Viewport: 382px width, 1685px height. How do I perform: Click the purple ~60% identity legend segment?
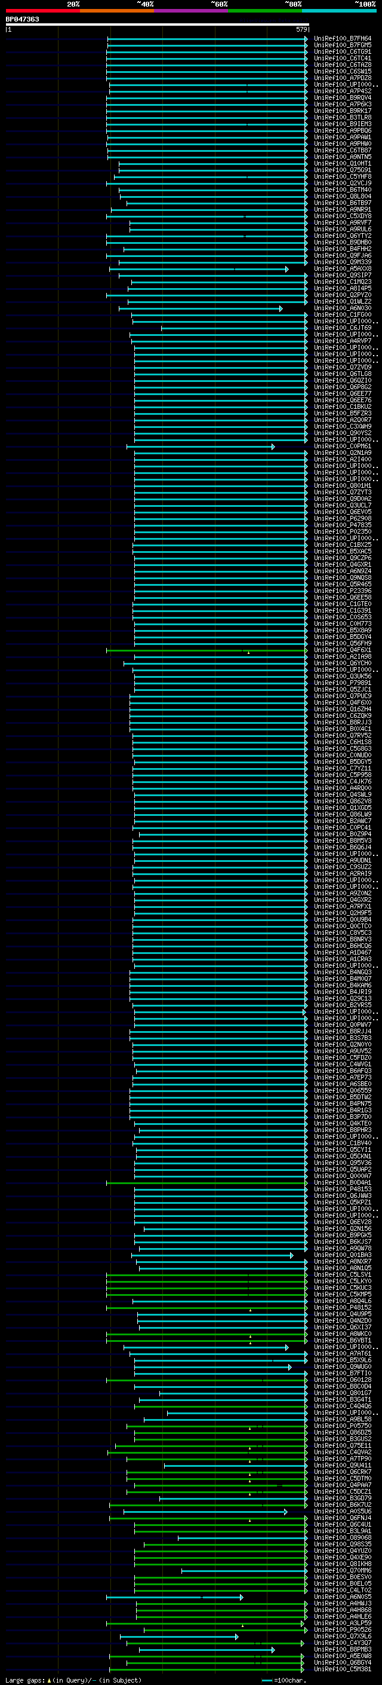192,11
